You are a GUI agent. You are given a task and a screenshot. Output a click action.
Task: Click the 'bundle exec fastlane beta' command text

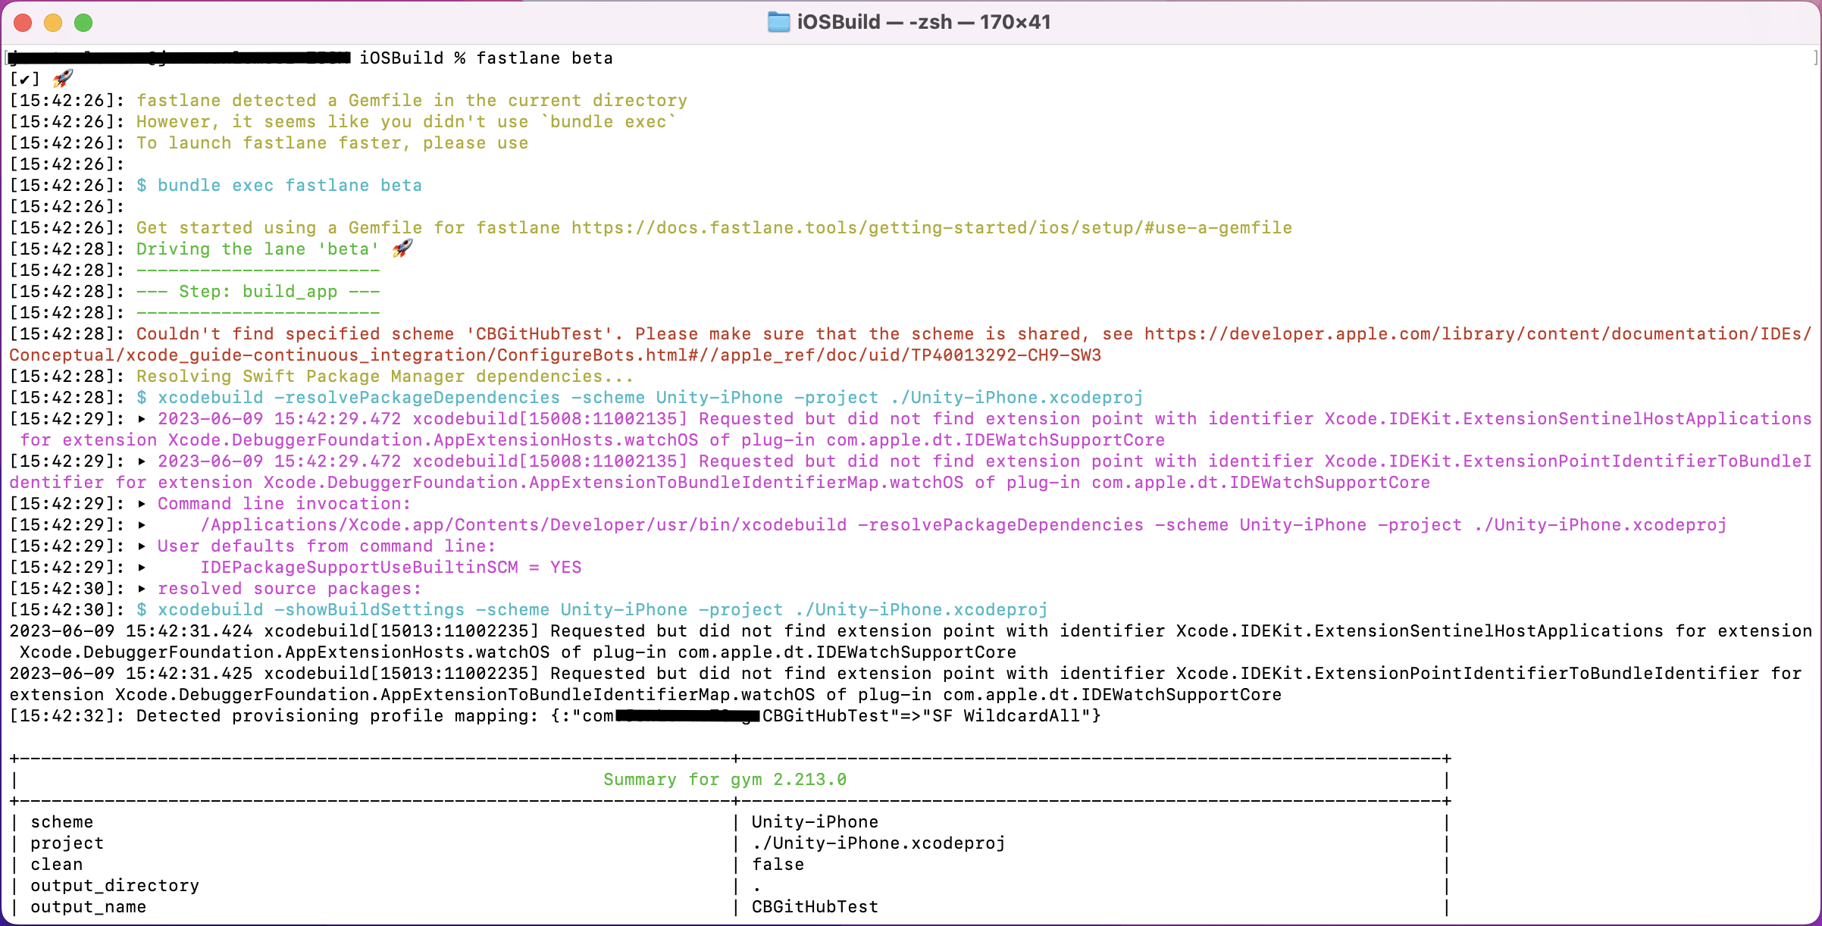pos(289,186)
